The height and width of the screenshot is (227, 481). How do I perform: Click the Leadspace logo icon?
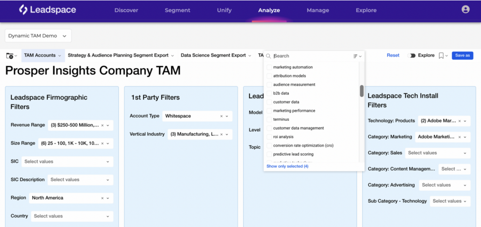23,10
